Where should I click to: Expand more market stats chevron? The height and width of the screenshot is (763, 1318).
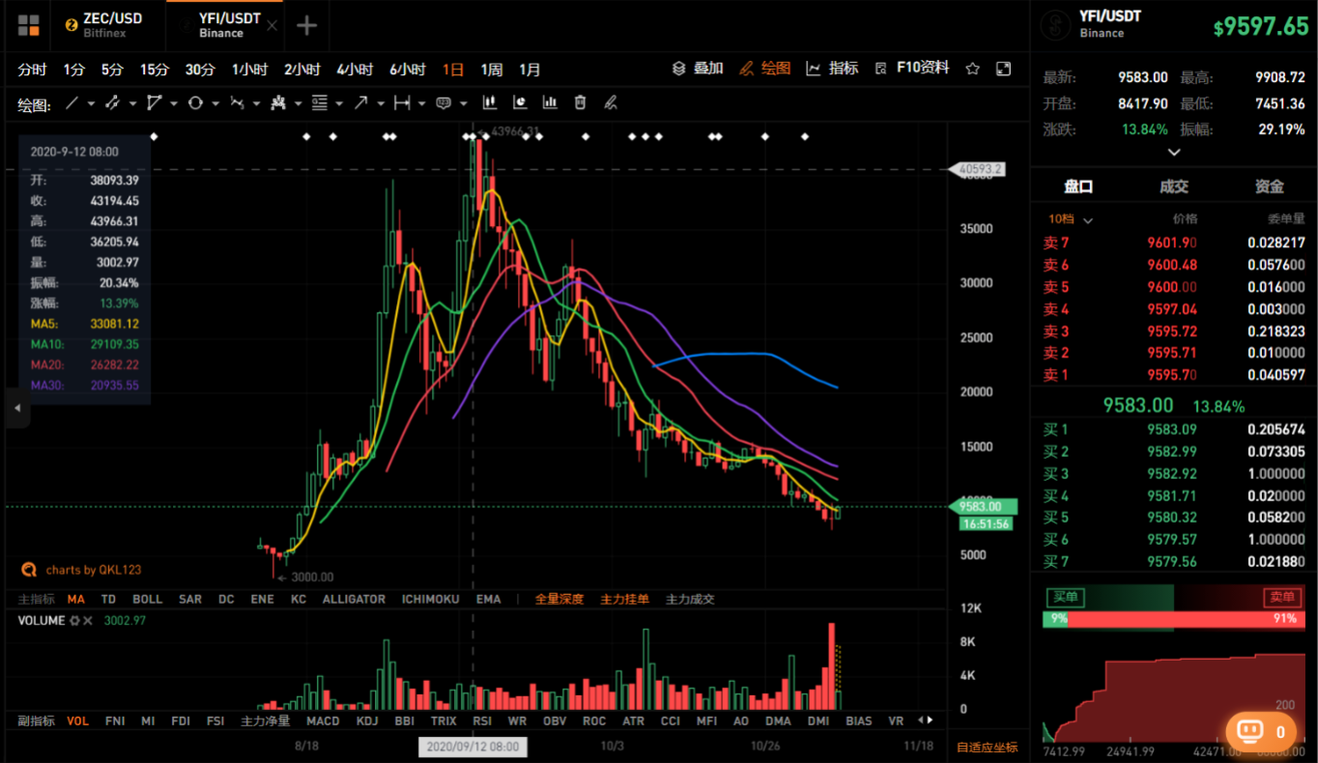click(1174, 152)
